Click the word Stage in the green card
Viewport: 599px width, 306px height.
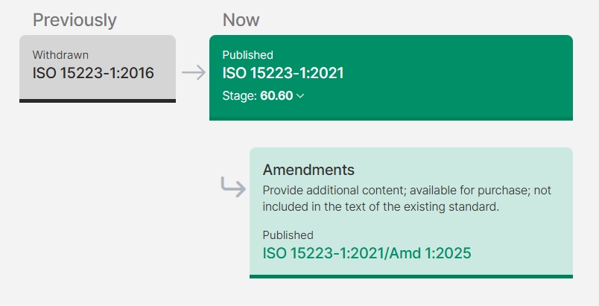coord(238,96)
